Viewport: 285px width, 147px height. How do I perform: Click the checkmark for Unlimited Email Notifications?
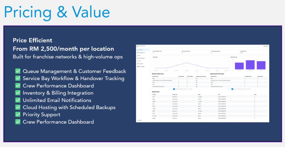pos(18,100)
